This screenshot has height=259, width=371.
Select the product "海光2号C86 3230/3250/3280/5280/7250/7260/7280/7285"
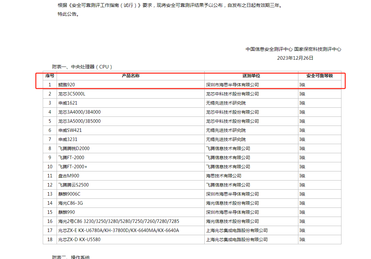click(x=119, y=221)
